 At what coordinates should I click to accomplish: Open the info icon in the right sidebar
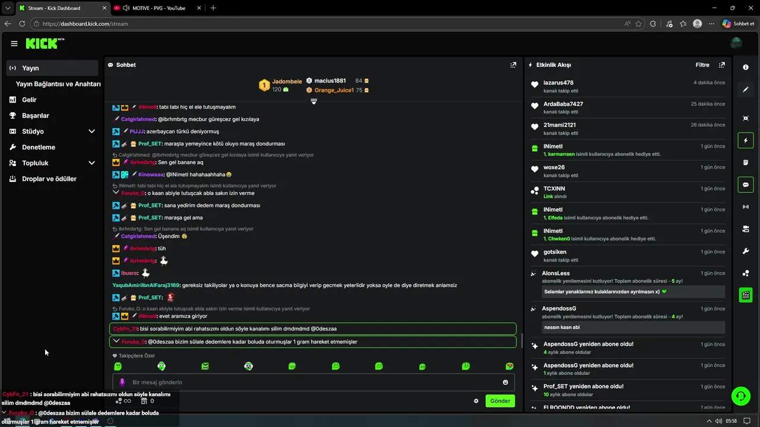[746, 67]
